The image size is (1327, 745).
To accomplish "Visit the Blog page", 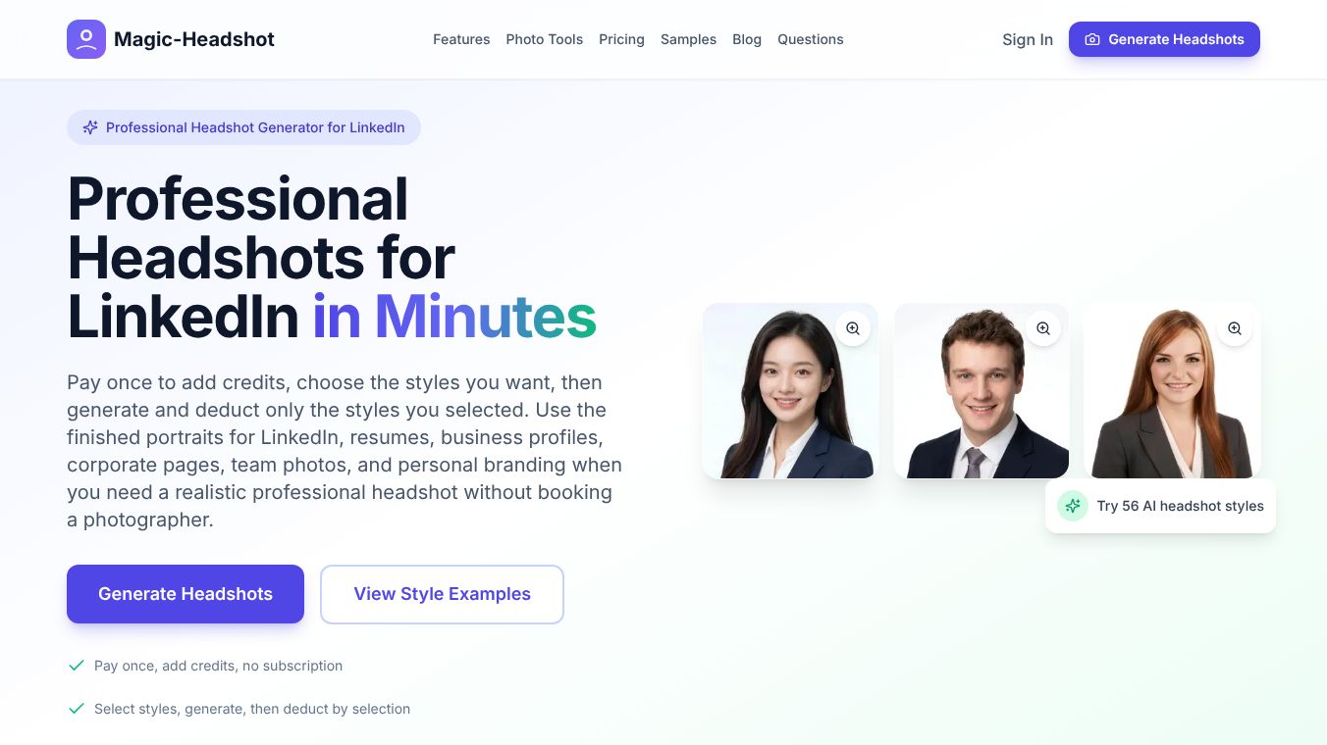I will click(747, 39).
